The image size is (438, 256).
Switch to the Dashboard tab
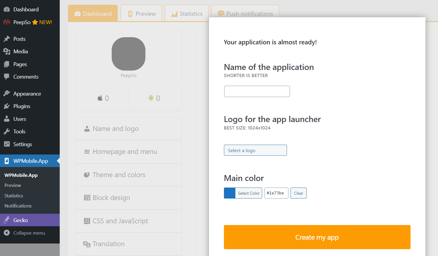coord(93,13)
